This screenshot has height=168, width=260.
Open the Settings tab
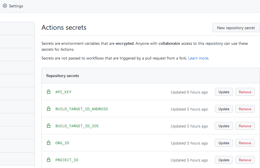click(16, 6)
